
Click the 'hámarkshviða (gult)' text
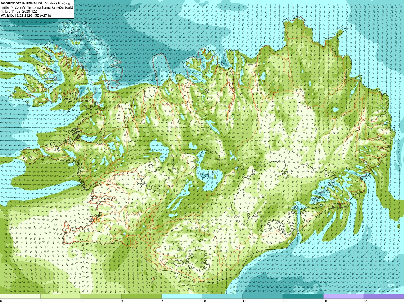coord(57,7)
